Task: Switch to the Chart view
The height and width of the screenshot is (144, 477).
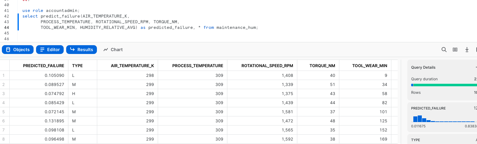Action: click(113, 50)
